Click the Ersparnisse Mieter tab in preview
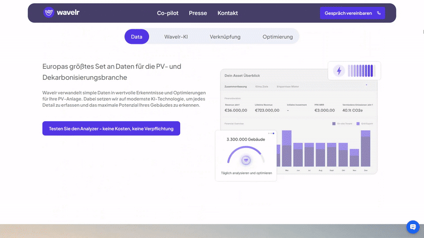This screenshot has height=238, width=424. tap(288, 87)
